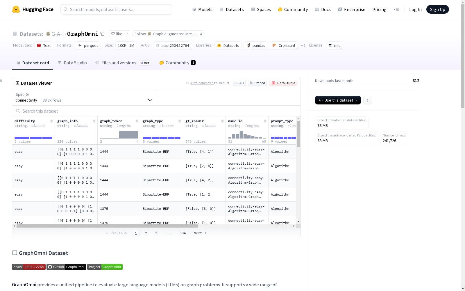This screenshot has height=291, width=465.
Task: Click the Sign Up button
Action: click(437, 9)
